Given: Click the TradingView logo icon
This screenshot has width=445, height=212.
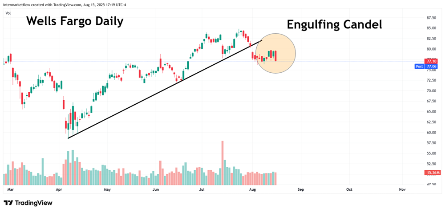Looking at the screenshot, I should [x=8, y=203].
